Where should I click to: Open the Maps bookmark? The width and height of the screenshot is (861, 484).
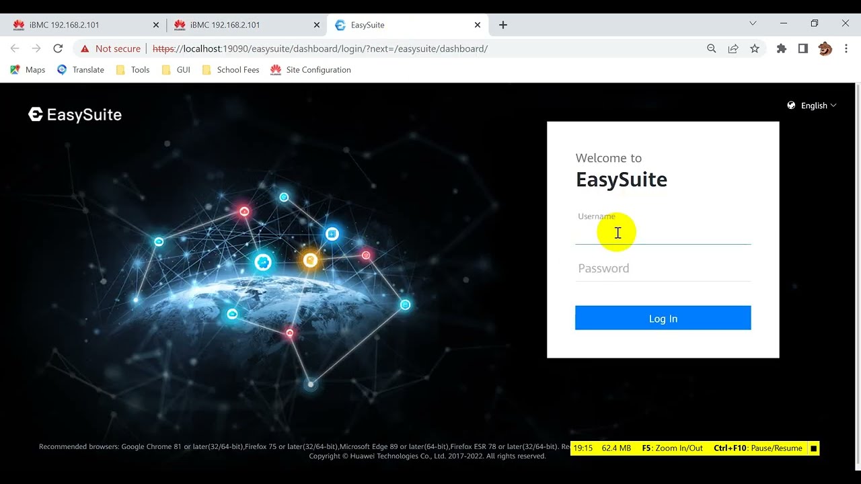tap(28, 70)
